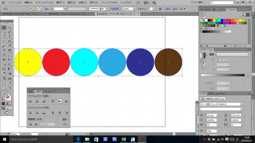This screenshot has width=255, height=143.
Task: Switch to the パスファインダー tab
Action: (50, 92)
